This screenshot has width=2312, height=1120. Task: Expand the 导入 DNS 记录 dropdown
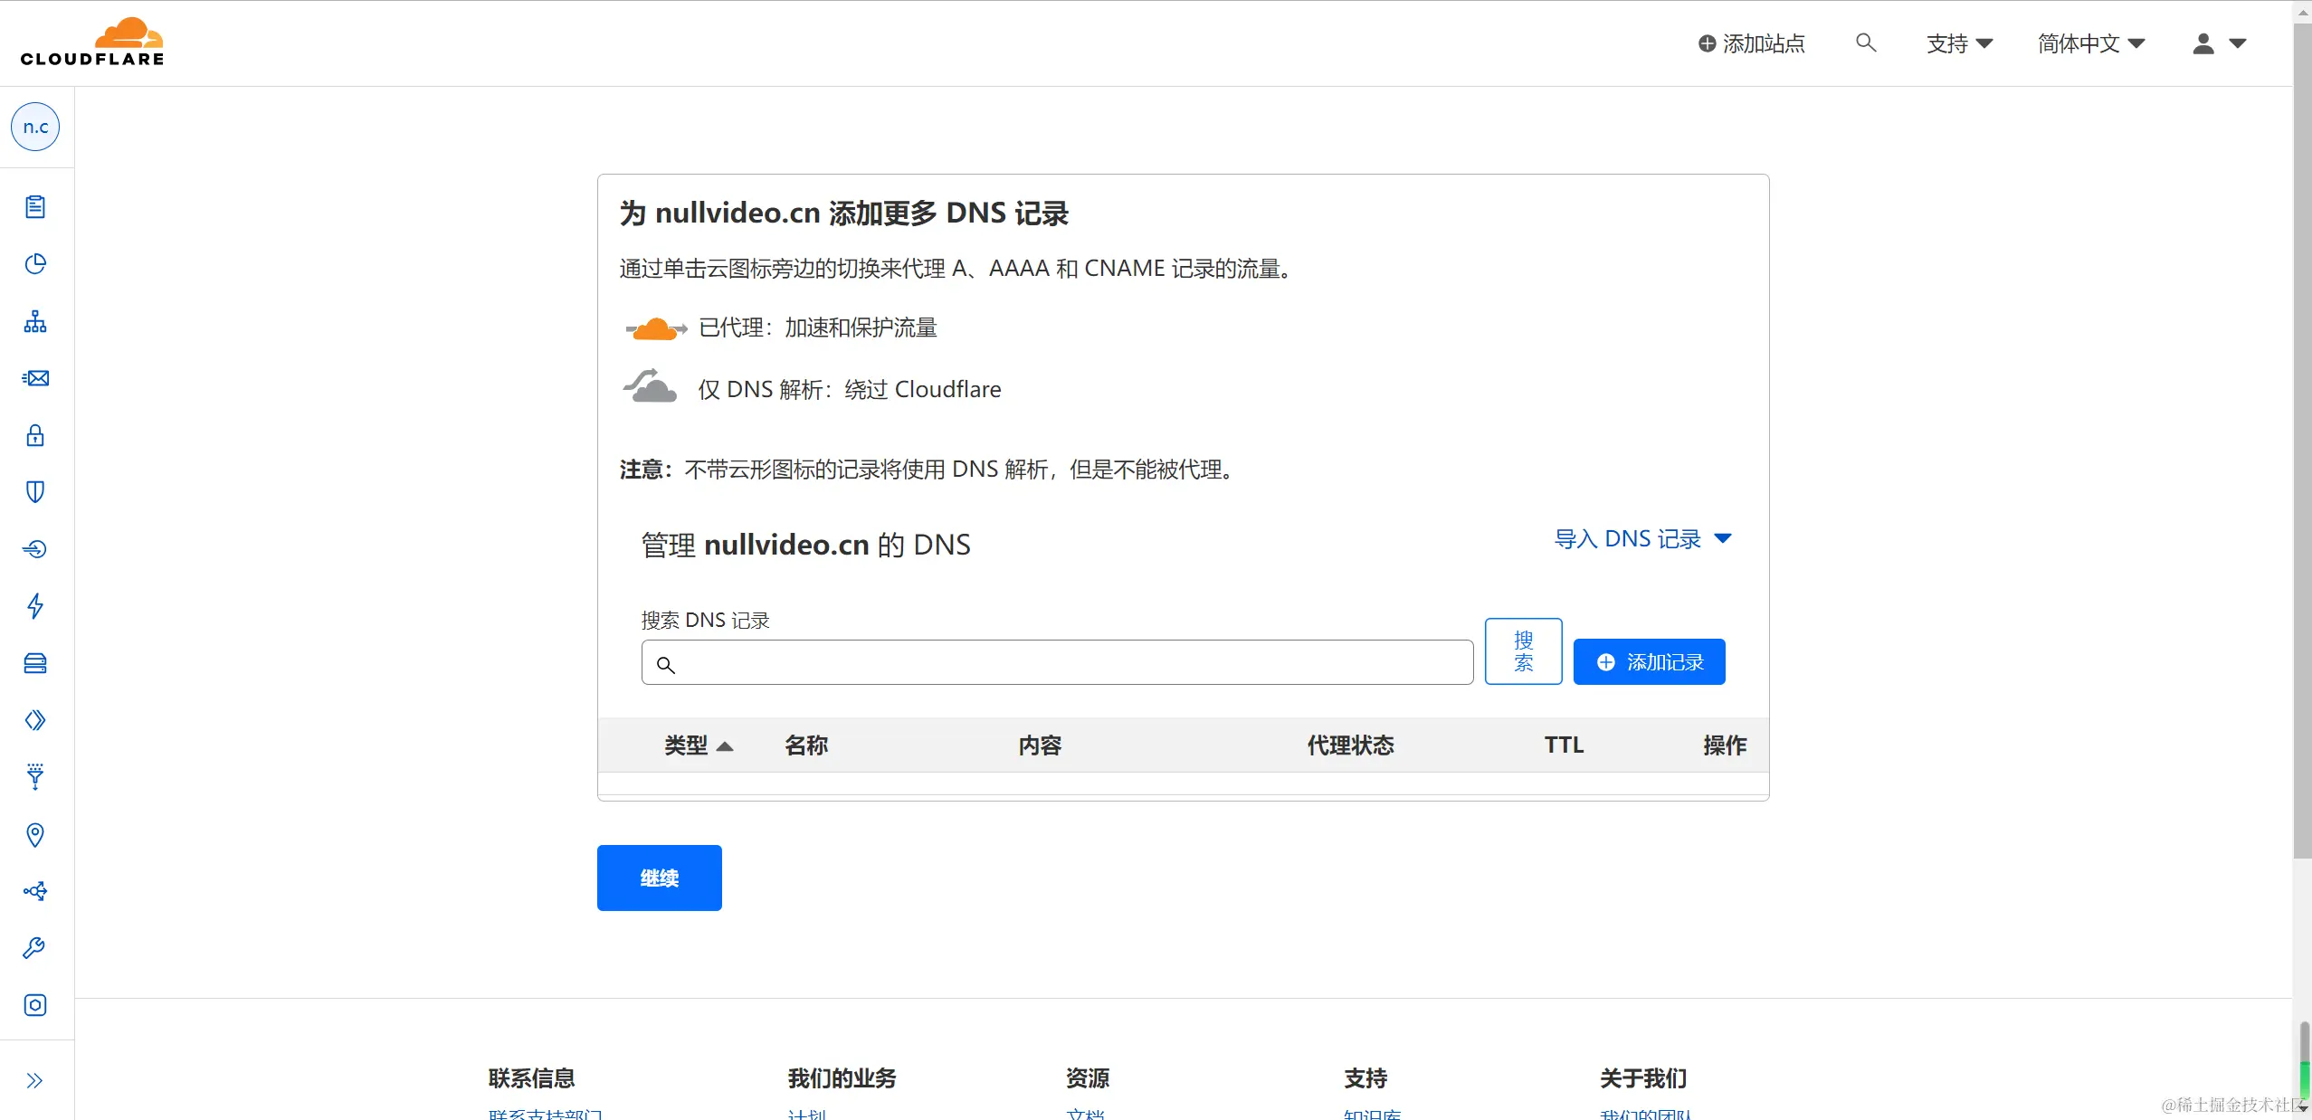coord(1642,539)
